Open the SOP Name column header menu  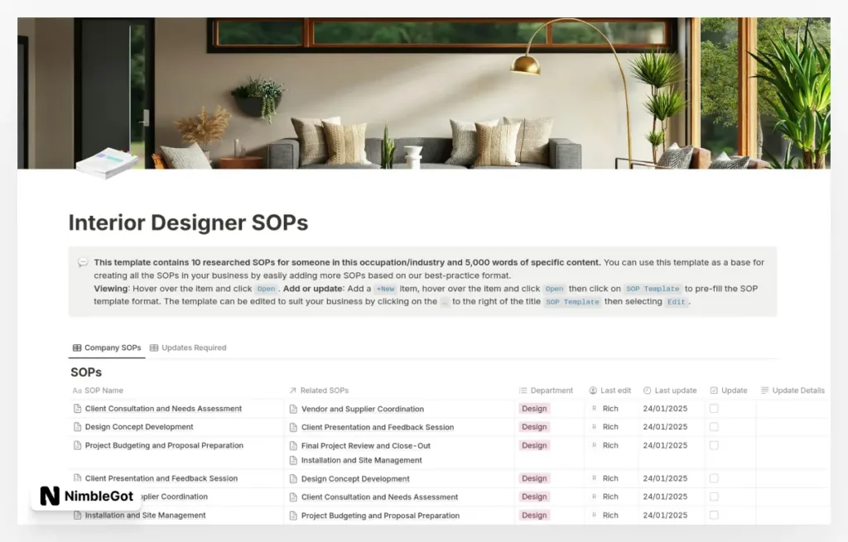click(104, 391)
